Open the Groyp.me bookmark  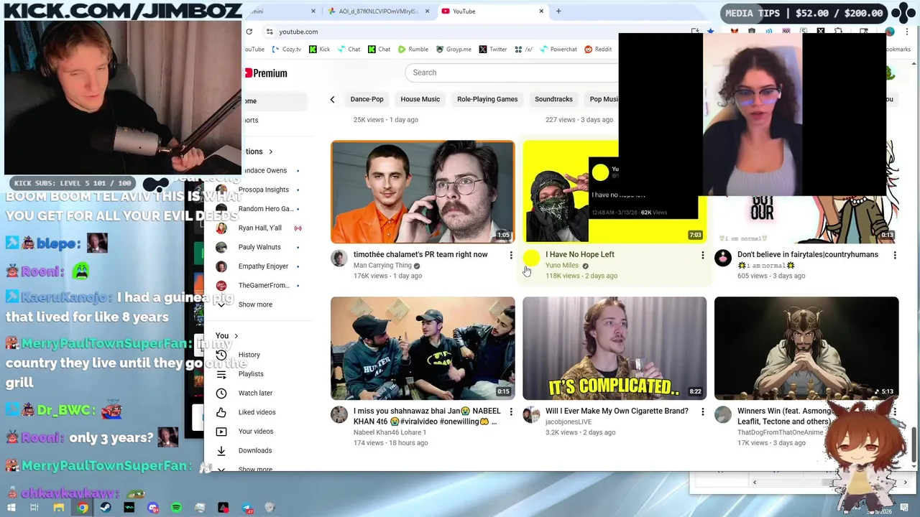click(x=454, y=50)
